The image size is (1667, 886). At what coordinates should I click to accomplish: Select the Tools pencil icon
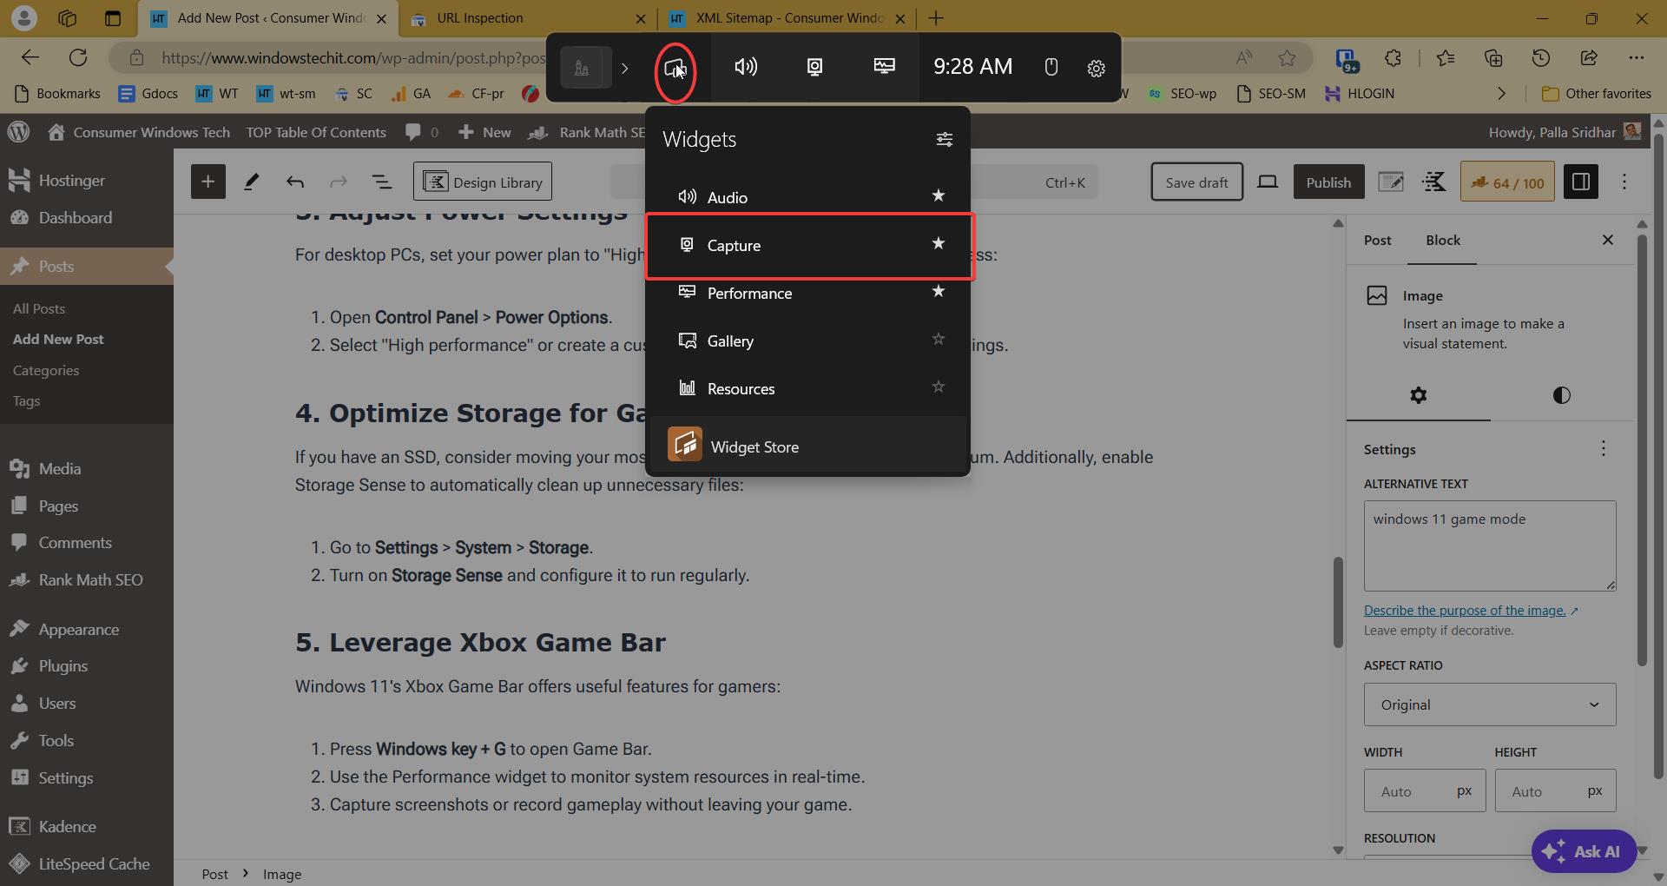251,182
